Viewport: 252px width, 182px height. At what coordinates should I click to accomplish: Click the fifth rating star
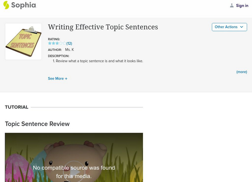64,43
